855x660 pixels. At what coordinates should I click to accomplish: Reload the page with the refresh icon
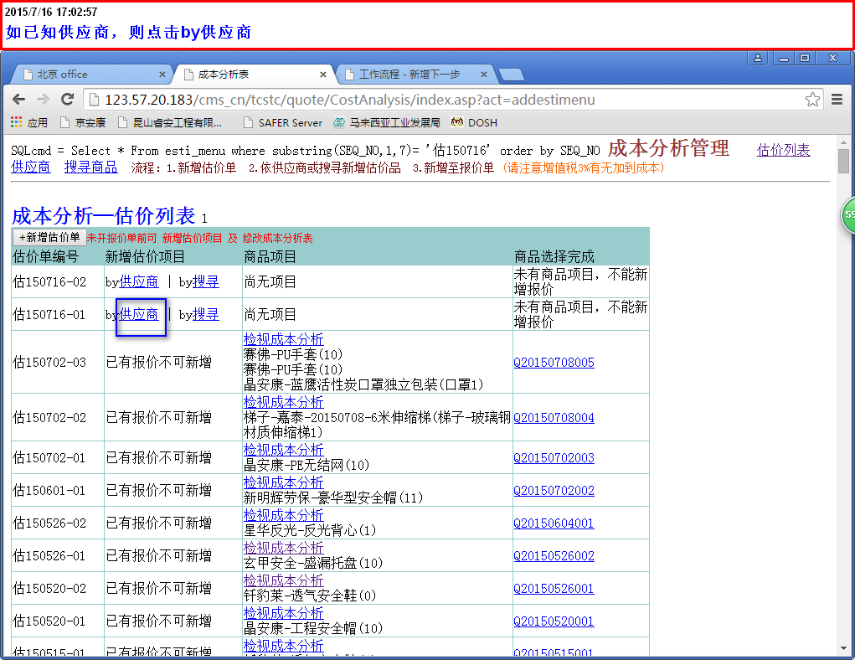point(68,100)
